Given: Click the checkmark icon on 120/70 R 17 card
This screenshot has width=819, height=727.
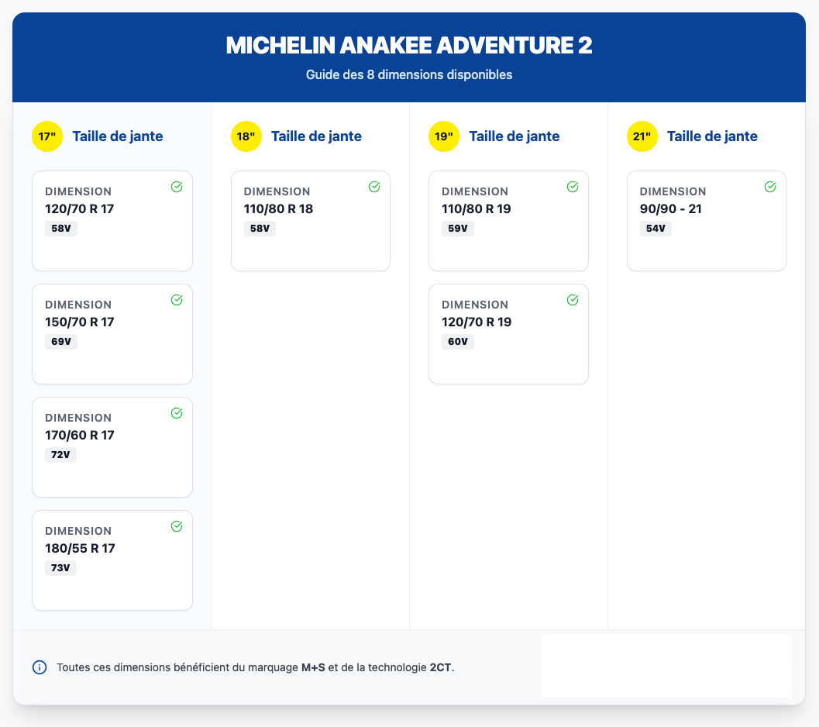Looking at the screenshot, I should click(x=177, y=187).
